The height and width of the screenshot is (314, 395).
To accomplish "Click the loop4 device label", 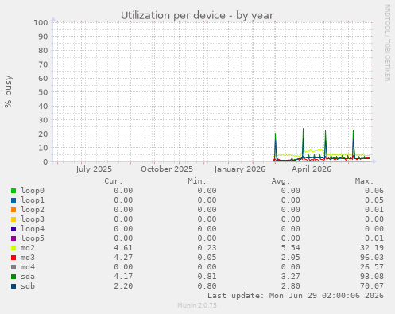I will coord(33,229).
